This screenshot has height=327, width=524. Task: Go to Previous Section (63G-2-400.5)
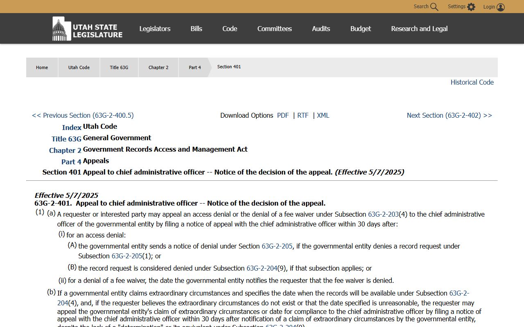coord(83,115)
